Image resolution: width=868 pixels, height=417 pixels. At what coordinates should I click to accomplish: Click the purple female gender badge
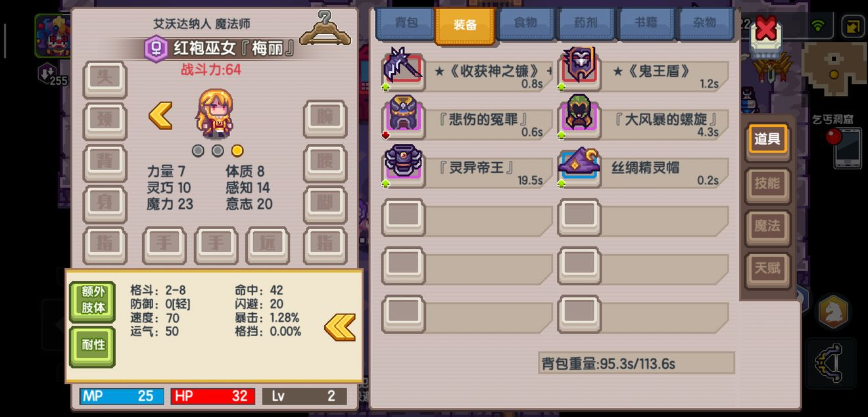point(156,49)
